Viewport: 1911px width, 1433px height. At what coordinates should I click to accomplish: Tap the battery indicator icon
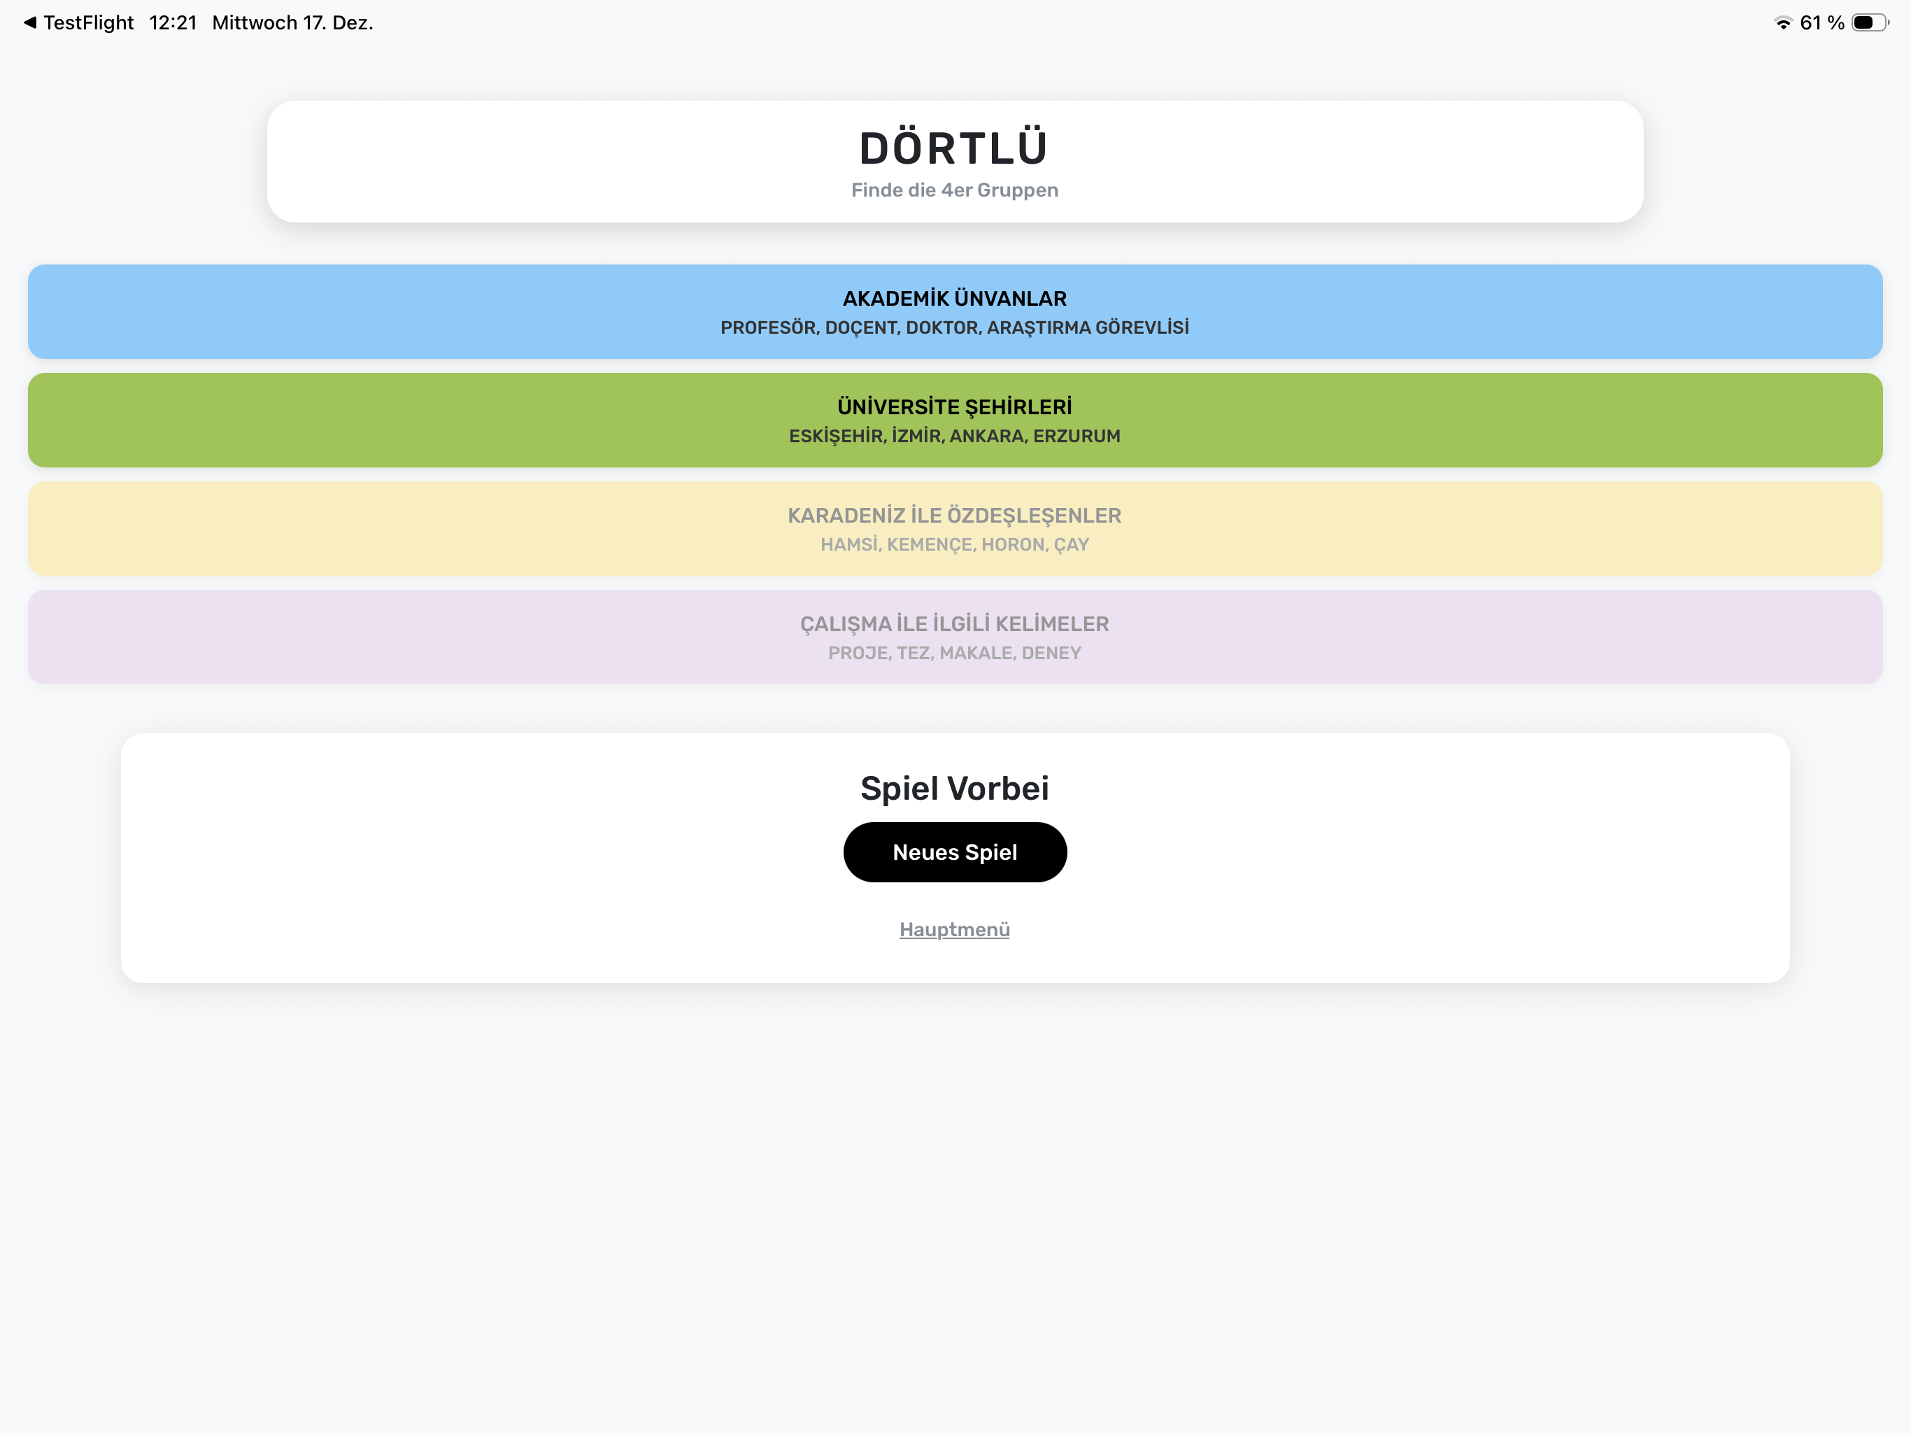(1870, 22)
